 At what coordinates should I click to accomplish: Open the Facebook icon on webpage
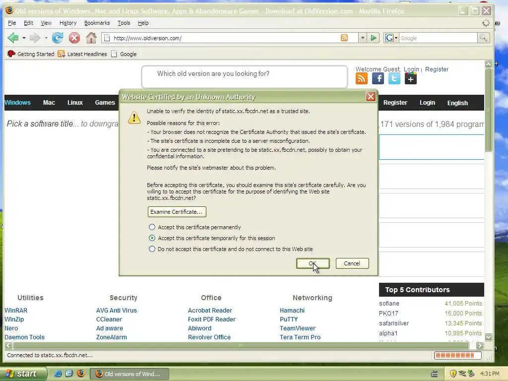pyautogui.click(x=378, y=78)
